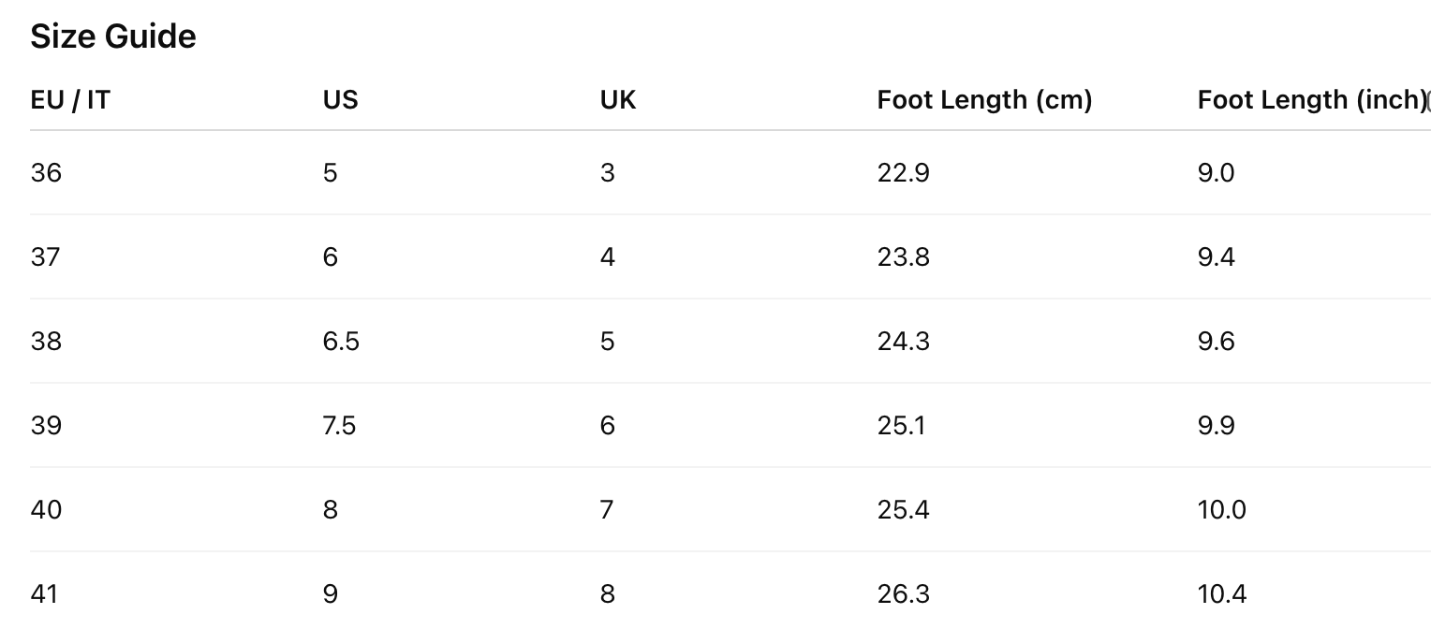Click the 22.9 cm foot length value

(903, 172)
